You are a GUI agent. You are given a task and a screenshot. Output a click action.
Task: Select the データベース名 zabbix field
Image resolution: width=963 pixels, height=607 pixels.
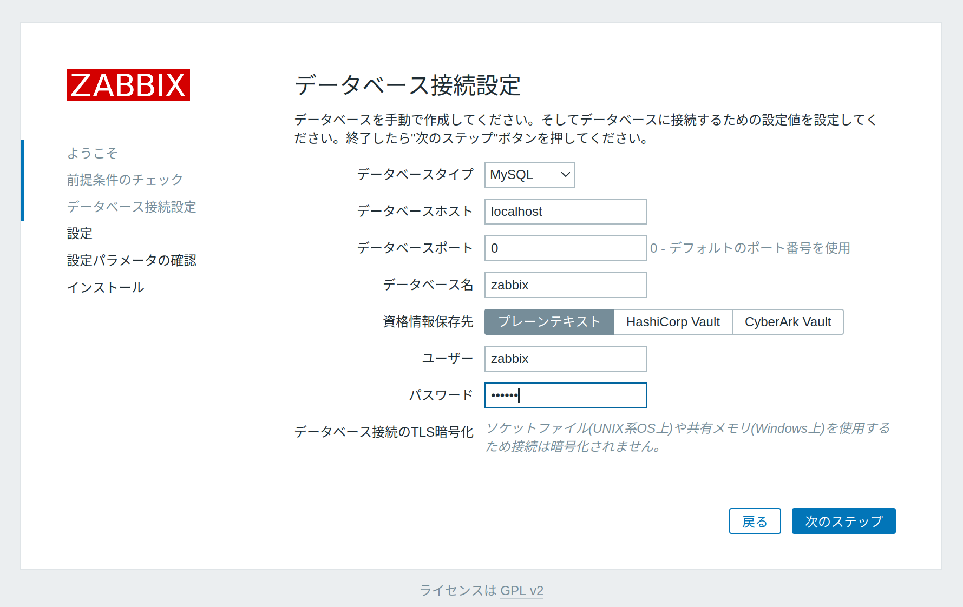565,285
